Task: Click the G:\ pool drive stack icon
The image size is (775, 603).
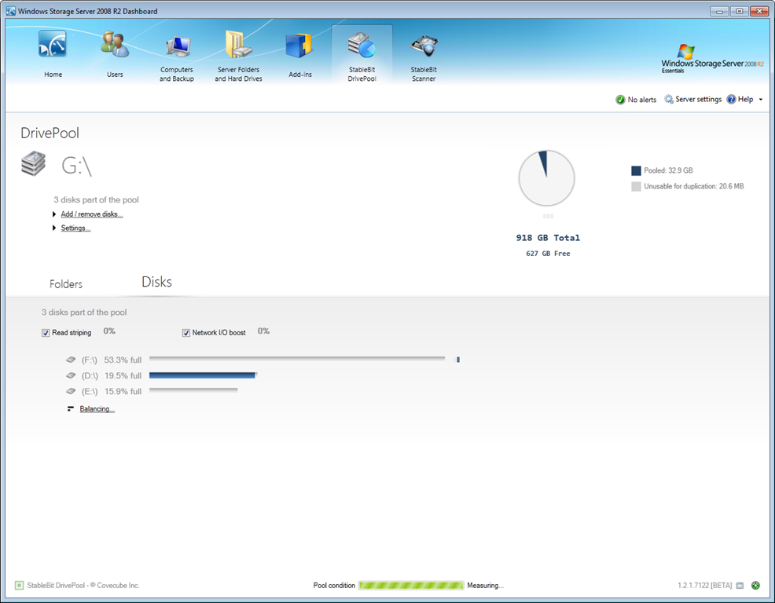Action: (34, 163)
